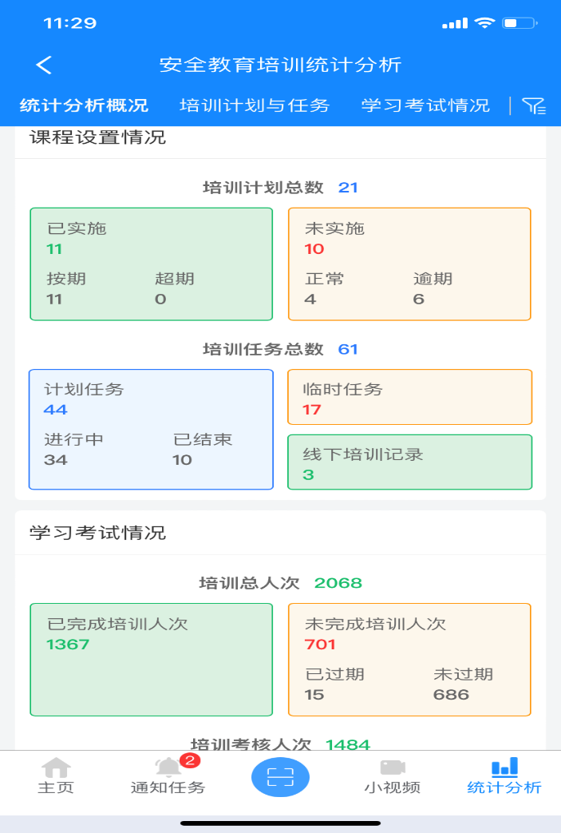Screen dimensions: 561x833
Task: Open the filter icon beside tabs
Action: [533, 105]
